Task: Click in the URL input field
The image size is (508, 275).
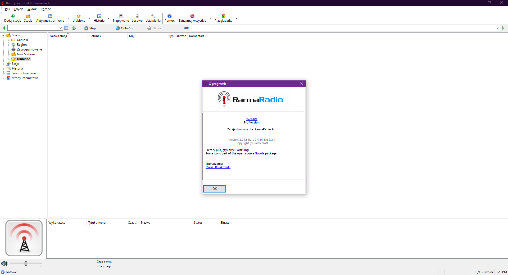Action: [x=343, y=28]
